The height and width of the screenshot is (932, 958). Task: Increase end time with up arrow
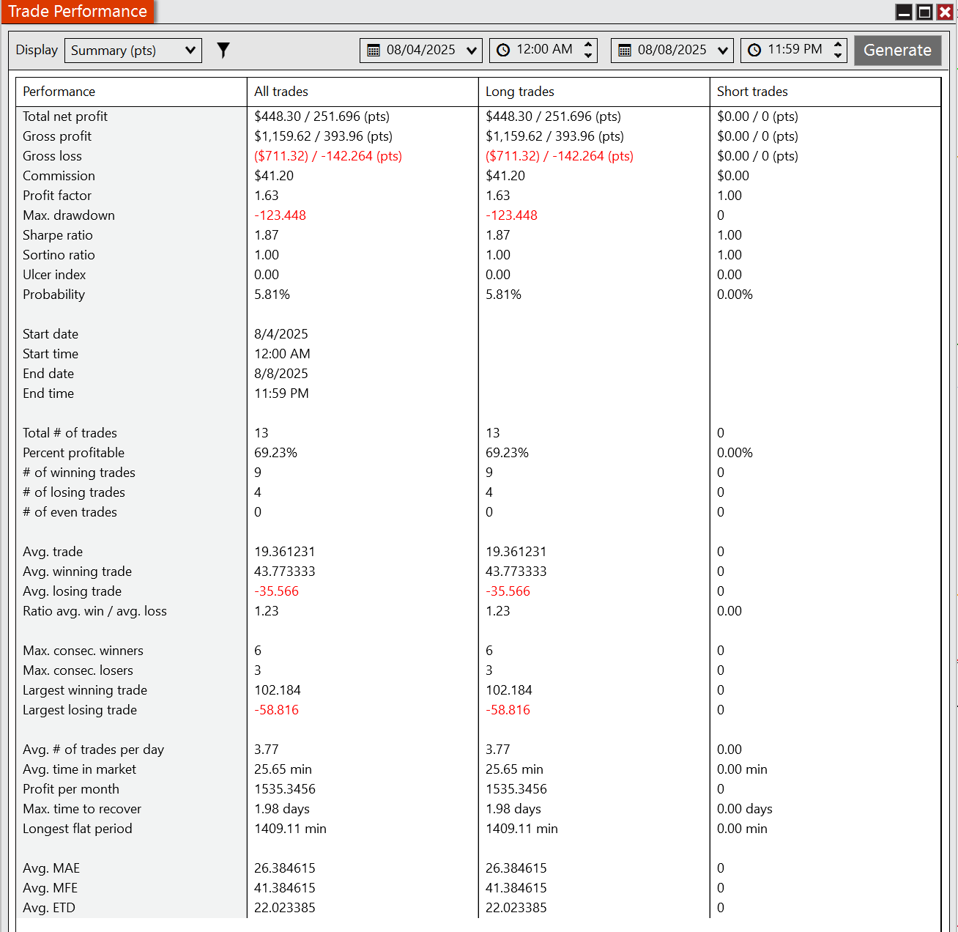tap(838, 45)
